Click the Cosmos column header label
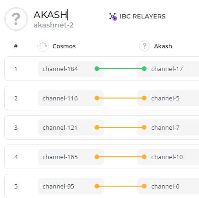The height and width of the screenshot is (198, 199). tap(64, 46)
